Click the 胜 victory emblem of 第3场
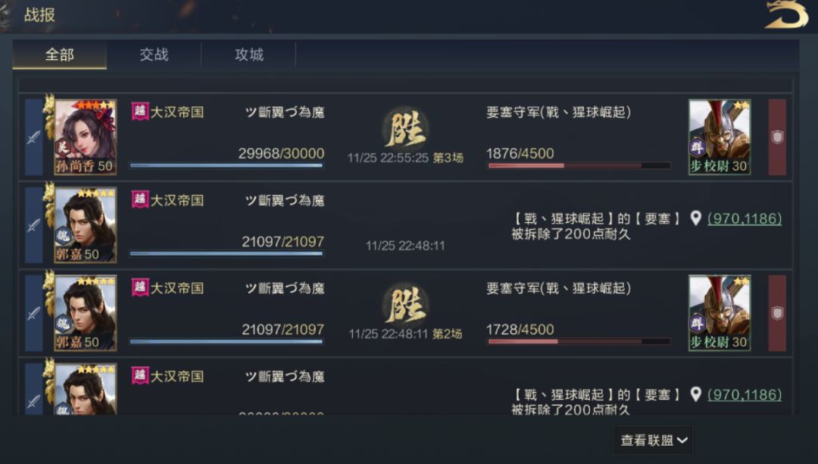The image size is (818, 464). 405,129
